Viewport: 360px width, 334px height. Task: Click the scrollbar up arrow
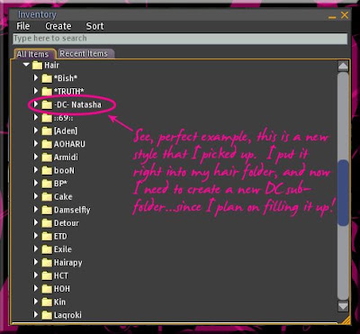tap(343, 66)
